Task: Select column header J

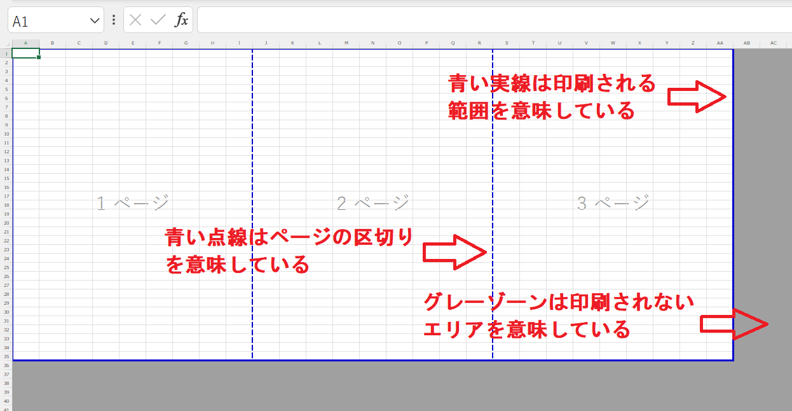Action: coord(266,43)
